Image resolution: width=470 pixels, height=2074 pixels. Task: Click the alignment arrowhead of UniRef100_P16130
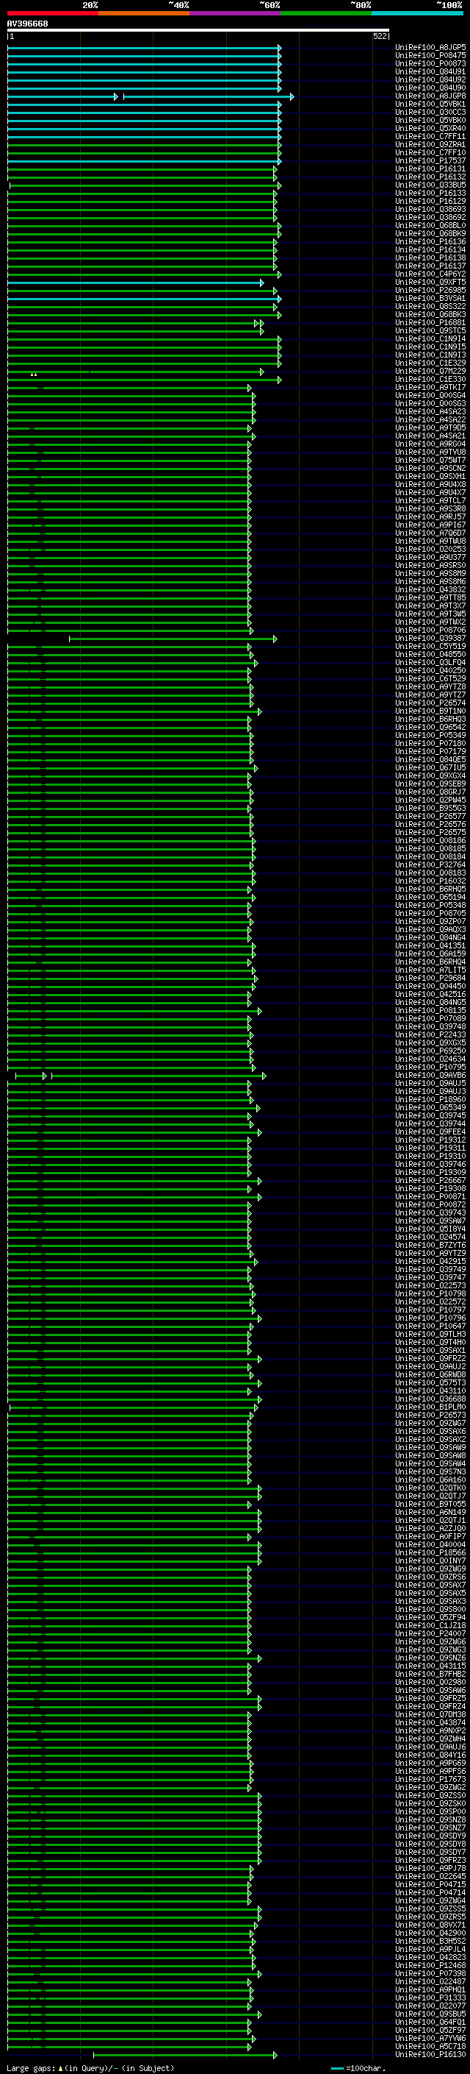pyautogui.click(x=275, y=2055)
